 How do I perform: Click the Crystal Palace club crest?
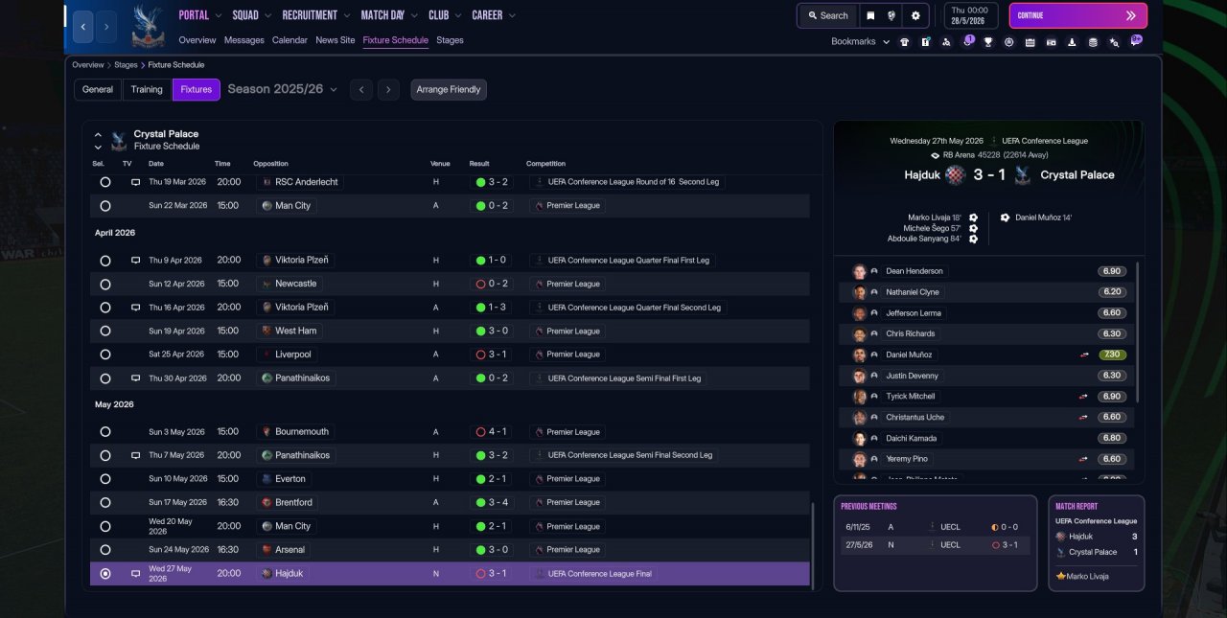point(148,26)
